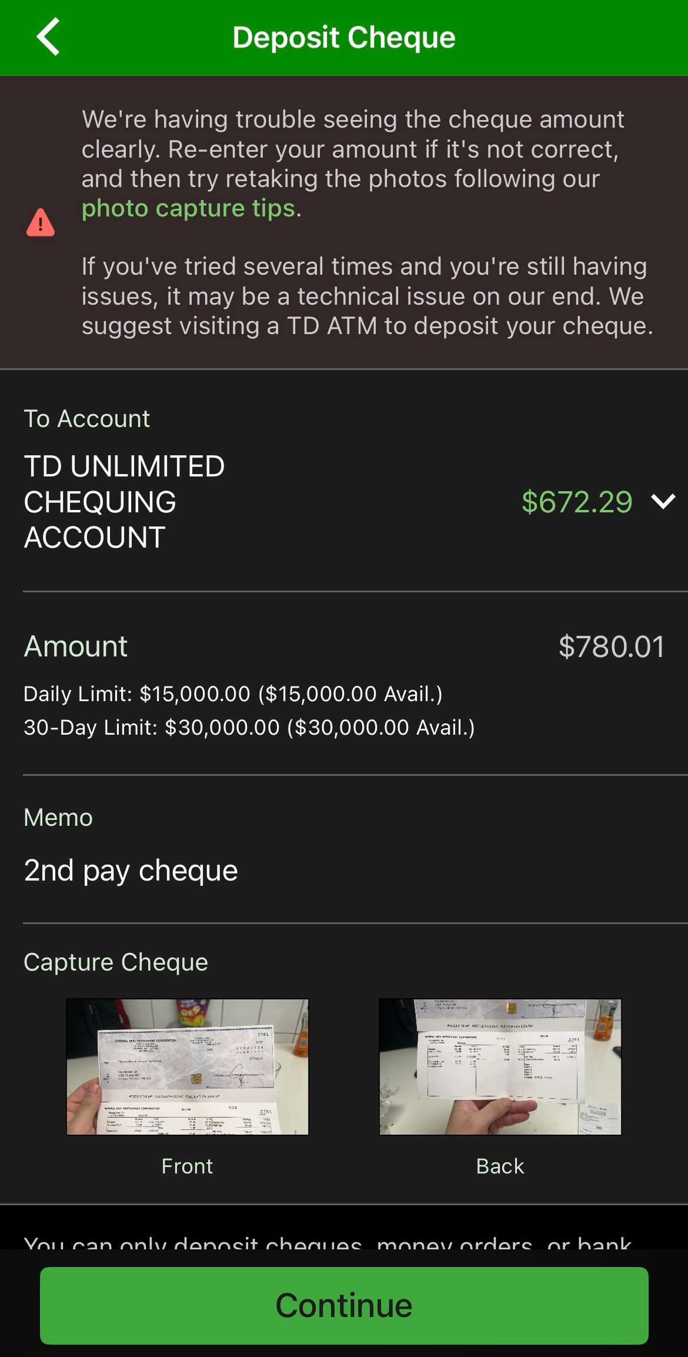
Task: Tap the Deposit Cheque header title
Action: [344, 37]
